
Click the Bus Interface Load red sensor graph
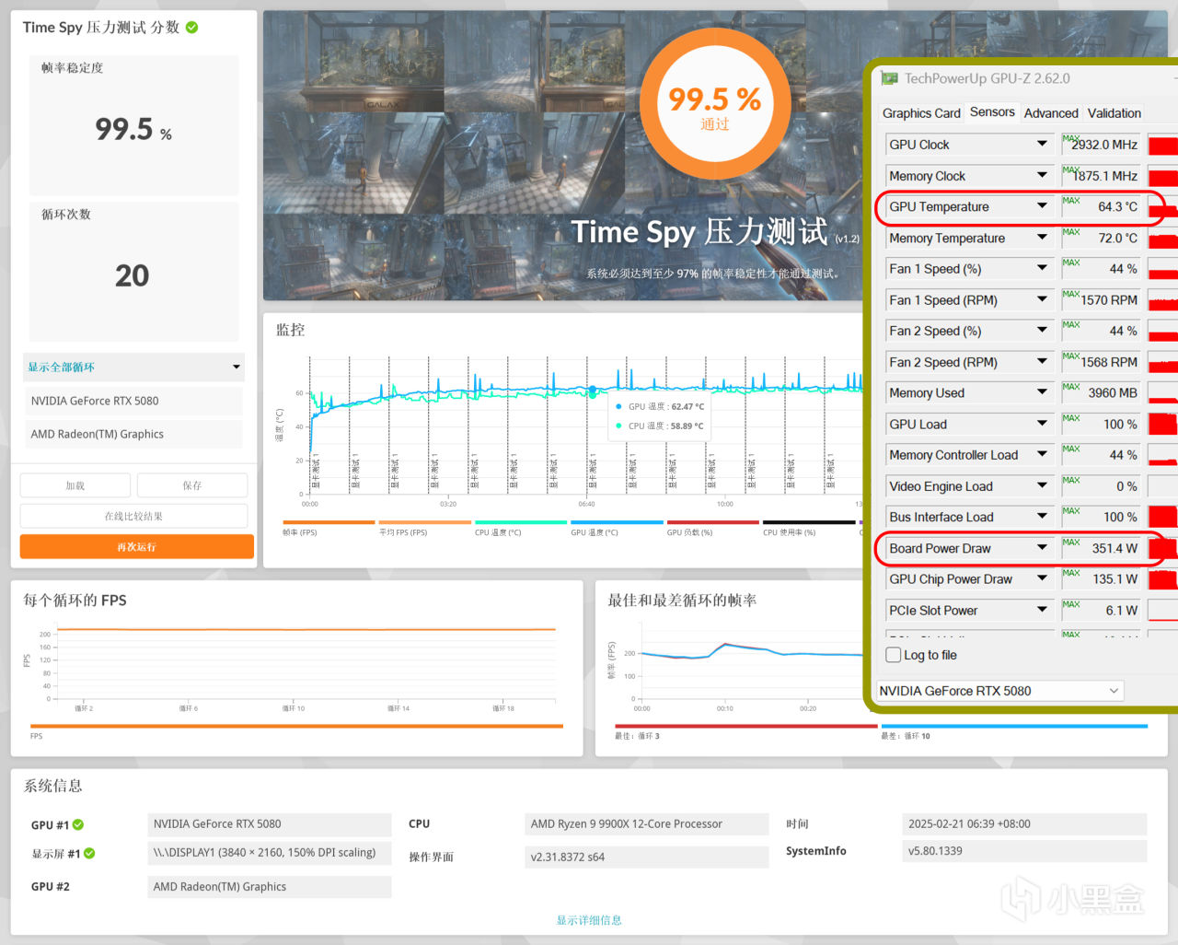click(1163, 517)
